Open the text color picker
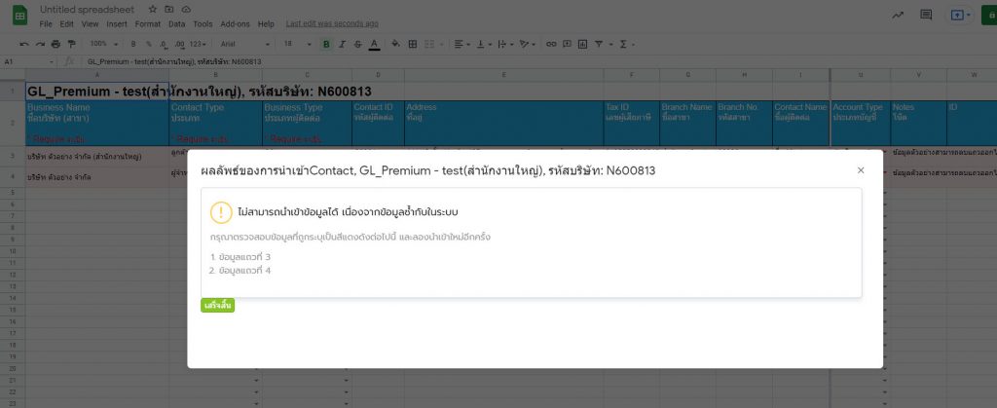The height and width of the screenshot is (408, 997). click(x=375, y=44)
